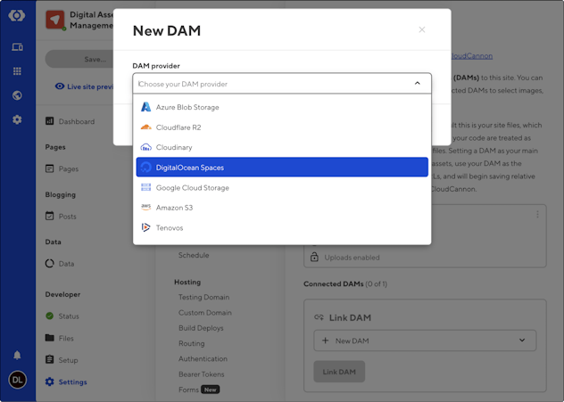The width and height of the screenshot is (564, 402).
Task: Open Build Deploys settings
Action: [201, 328]
